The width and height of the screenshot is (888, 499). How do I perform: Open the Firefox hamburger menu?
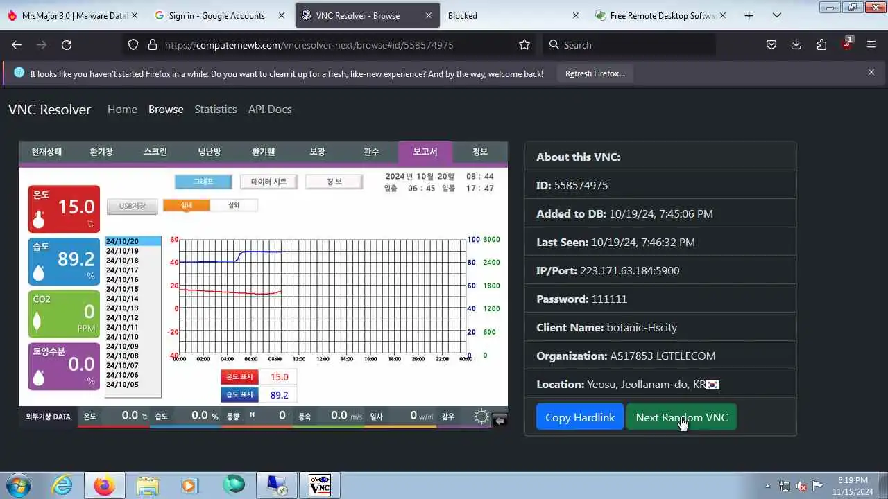pos(871,45)
